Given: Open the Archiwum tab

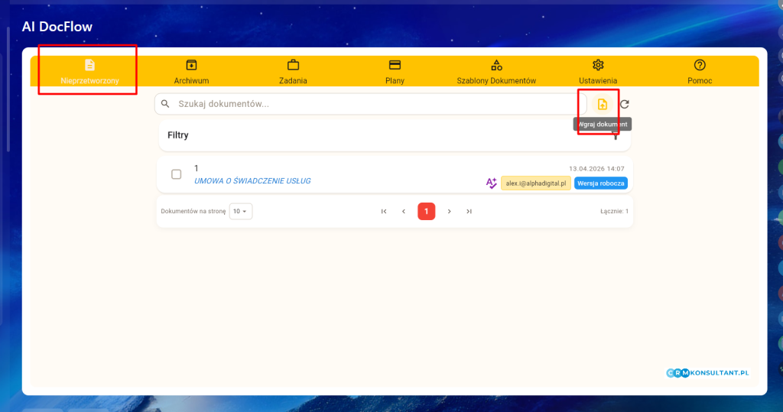Looking at the screenshot, I should click(191, 65).
